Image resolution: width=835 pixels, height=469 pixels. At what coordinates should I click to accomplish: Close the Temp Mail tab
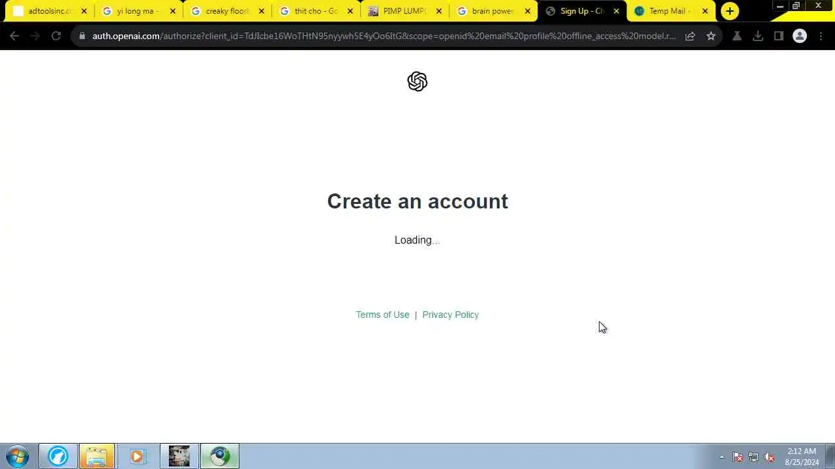click(705, 11)
